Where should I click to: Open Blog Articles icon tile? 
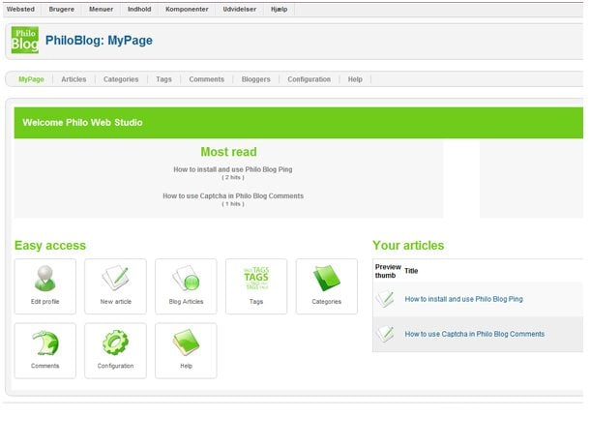coord(186,282)
